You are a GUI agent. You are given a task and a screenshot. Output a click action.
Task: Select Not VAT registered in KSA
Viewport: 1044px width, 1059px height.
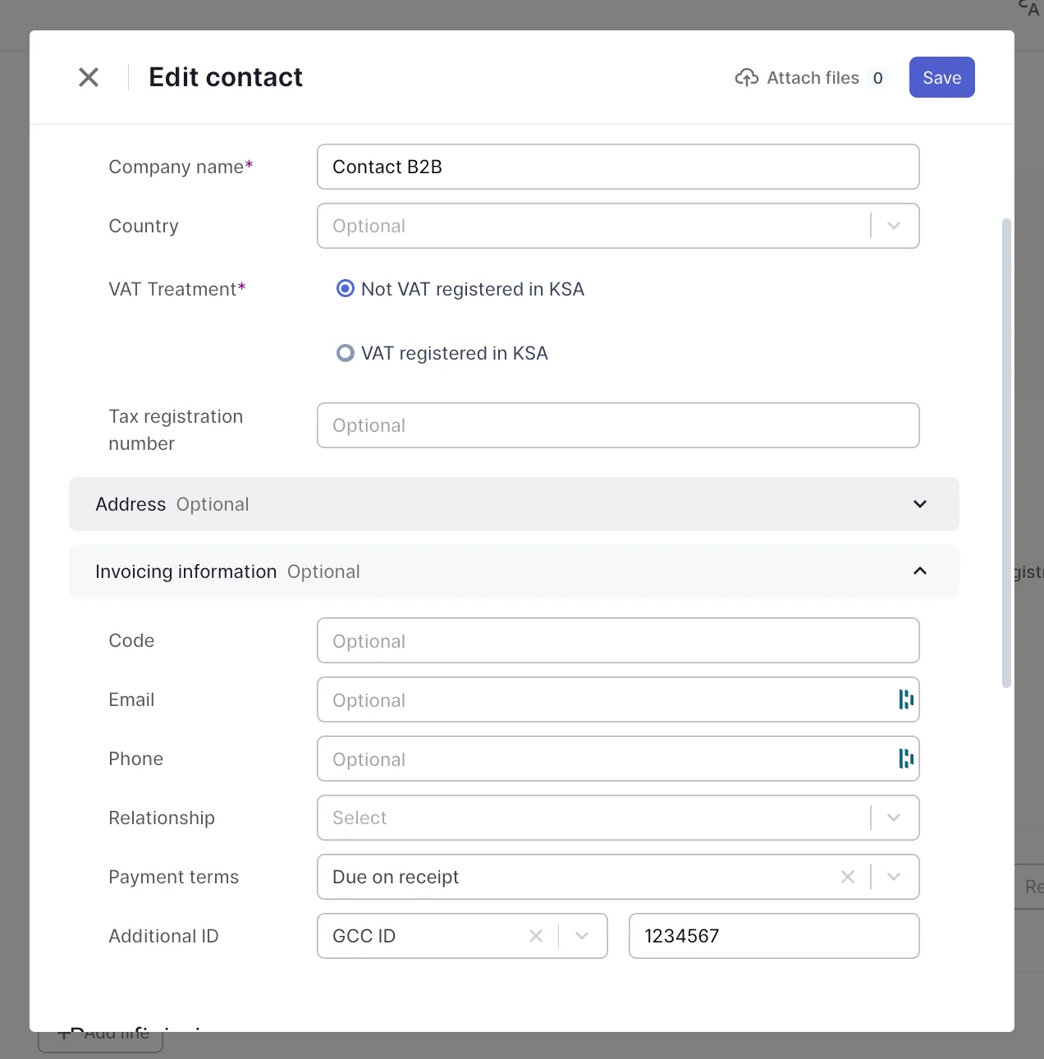(346, 289)
